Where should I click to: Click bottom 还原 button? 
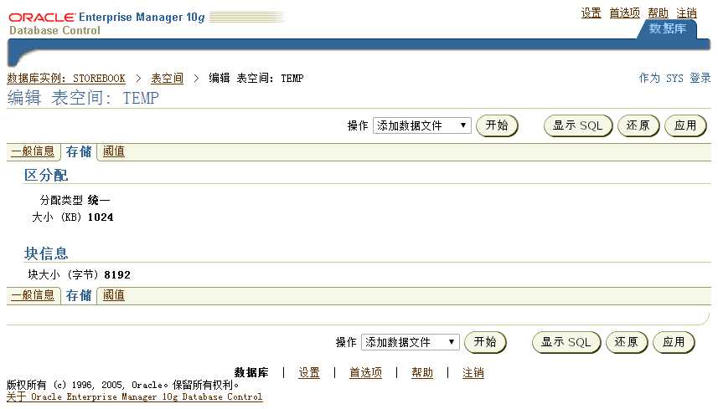coord(626,342)
